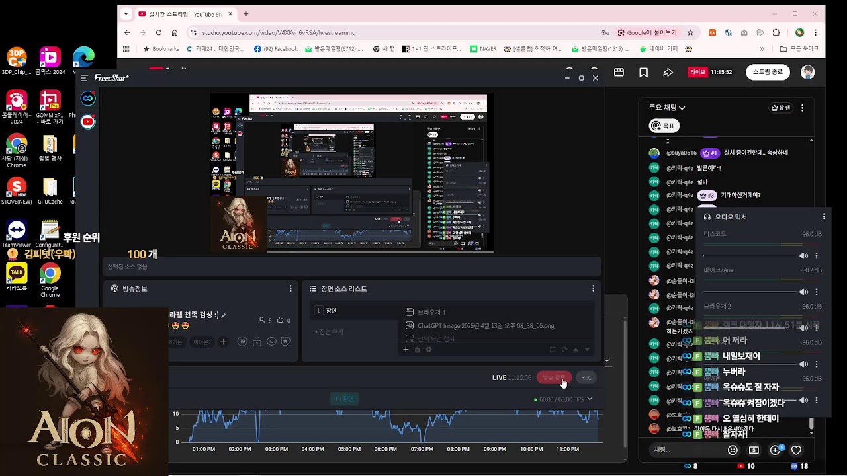Open the KakaoTalk desktop icon
This screenshot has height=476, width=847.
click(x=17, y=277)
